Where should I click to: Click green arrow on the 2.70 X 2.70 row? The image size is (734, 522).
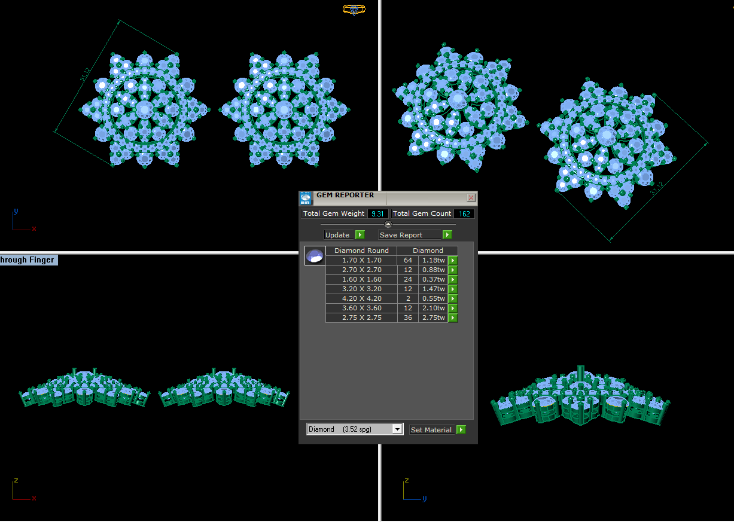tap(453, 270)
